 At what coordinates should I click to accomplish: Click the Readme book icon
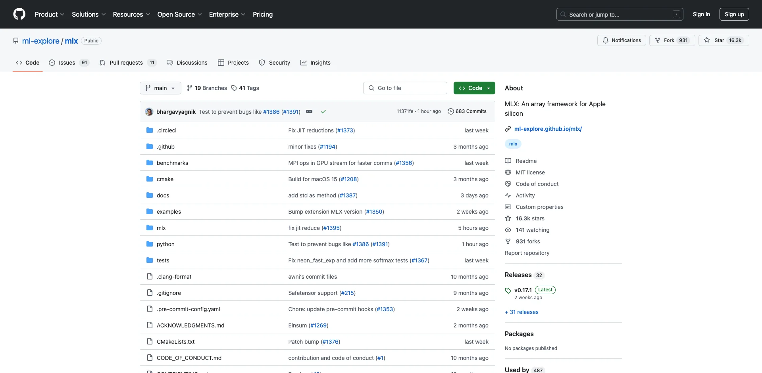(508, 161)
